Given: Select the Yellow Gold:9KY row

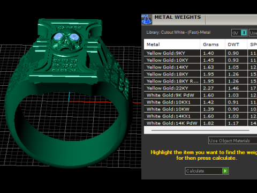Looking at the screenshot, I should tap(200, 53).
